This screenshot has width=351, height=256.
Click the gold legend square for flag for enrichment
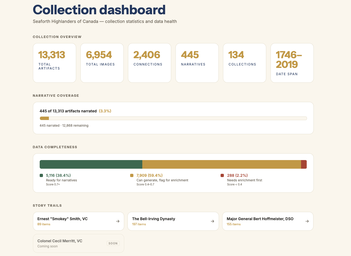(x=132, y=175)
